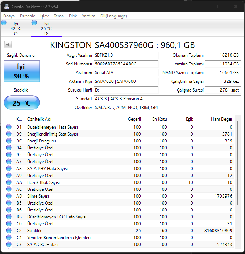Open the Dosya menu

click(x=9, y=16)
